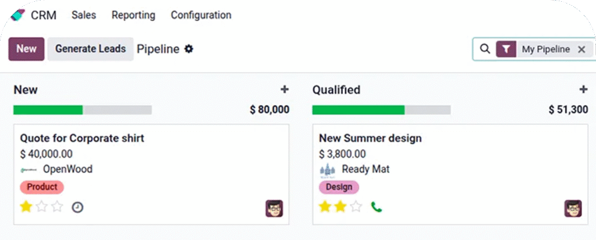Click salesperson avatar on Corporate shirt card
The height and width of the screenshot is (240, 596).
[274, 209]
